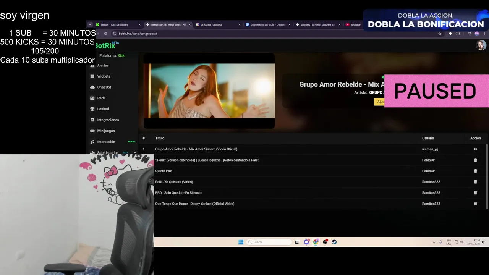The width and height of the screenshot is (489, 275).
Task: Open the volume speaker tray icon
Action: click(x=461, y=242)
